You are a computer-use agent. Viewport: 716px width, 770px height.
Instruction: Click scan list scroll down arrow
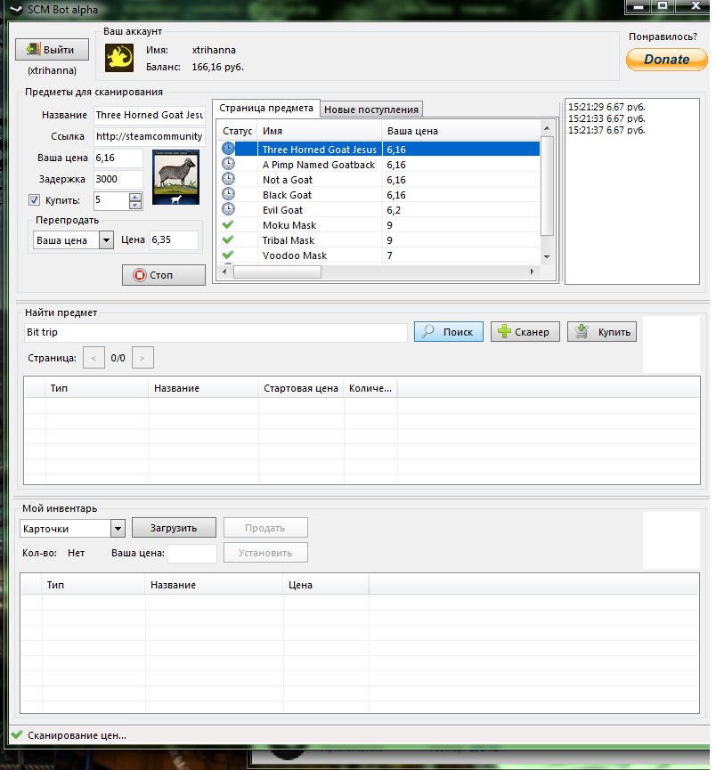547,257
